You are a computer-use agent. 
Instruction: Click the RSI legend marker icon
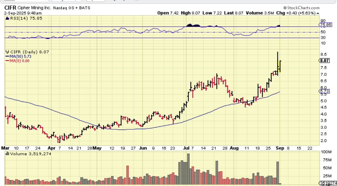coord(7,18)
